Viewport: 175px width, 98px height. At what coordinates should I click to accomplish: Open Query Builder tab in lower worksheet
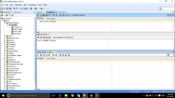click(x=51, y=59)
